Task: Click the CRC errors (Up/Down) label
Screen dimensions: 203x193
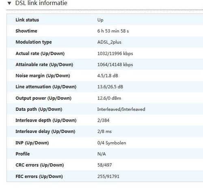Action: click(40, 165)
